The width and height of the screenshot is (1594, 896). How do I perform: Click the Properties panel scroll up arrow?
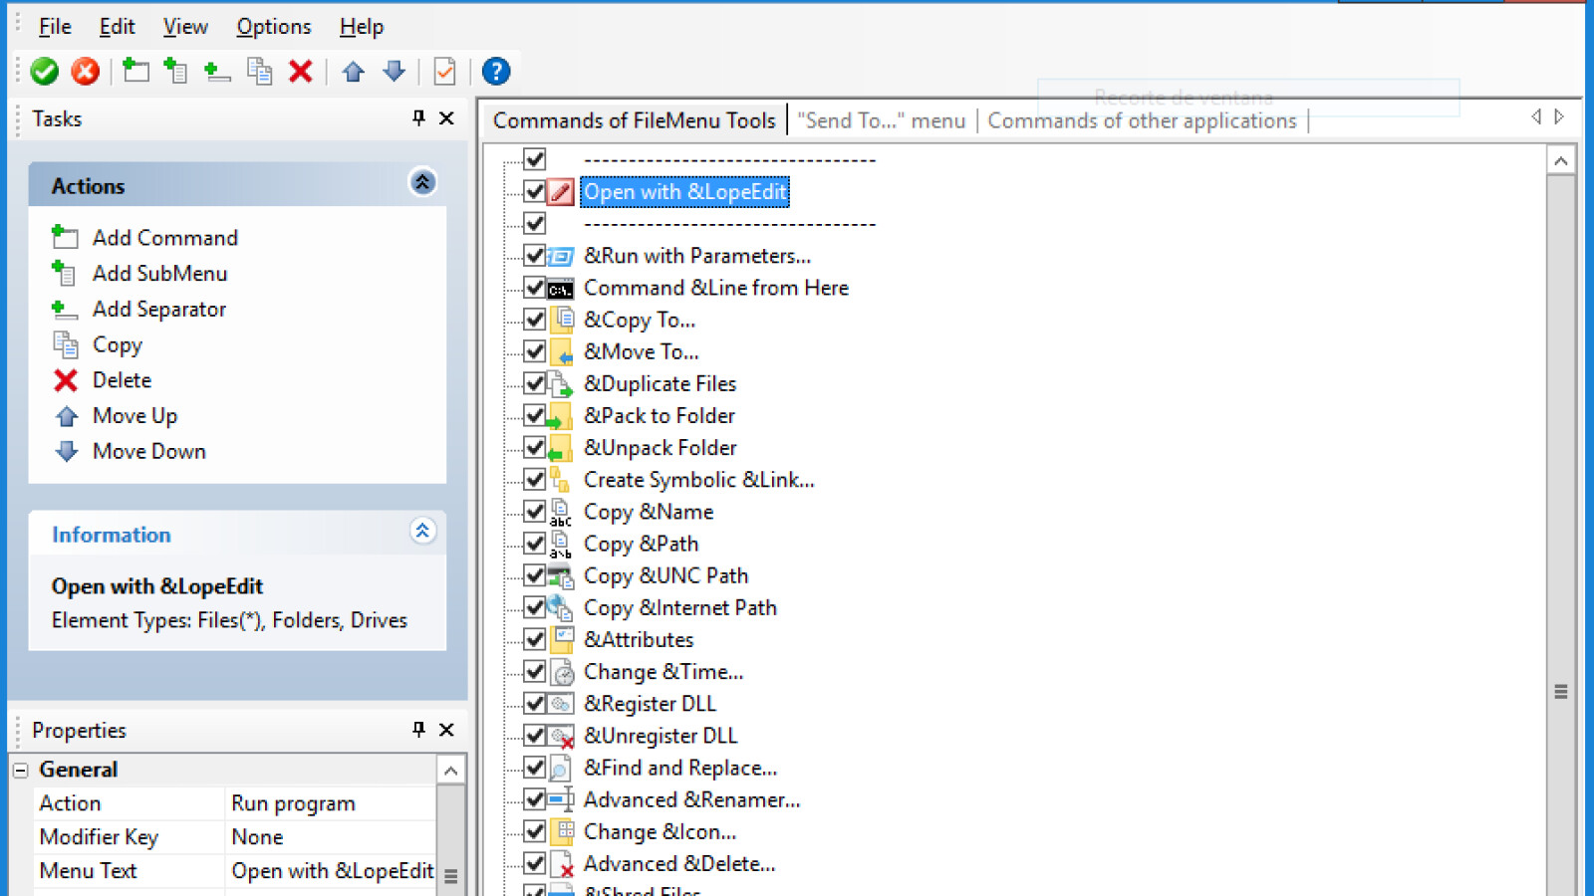(x=451, y=771)
